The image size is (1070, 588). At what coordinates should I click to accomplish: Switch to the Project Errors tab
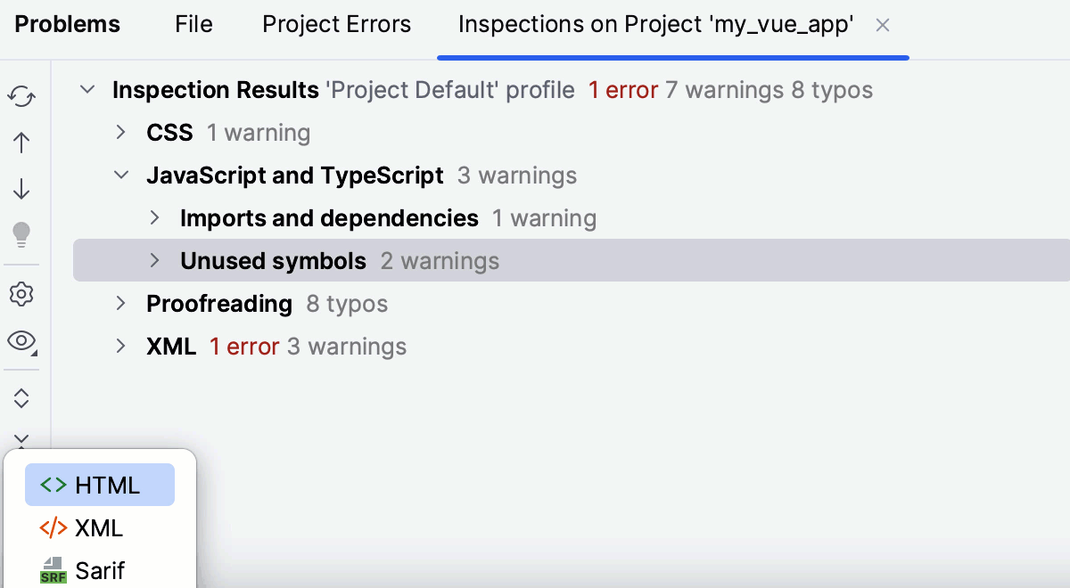336,24
